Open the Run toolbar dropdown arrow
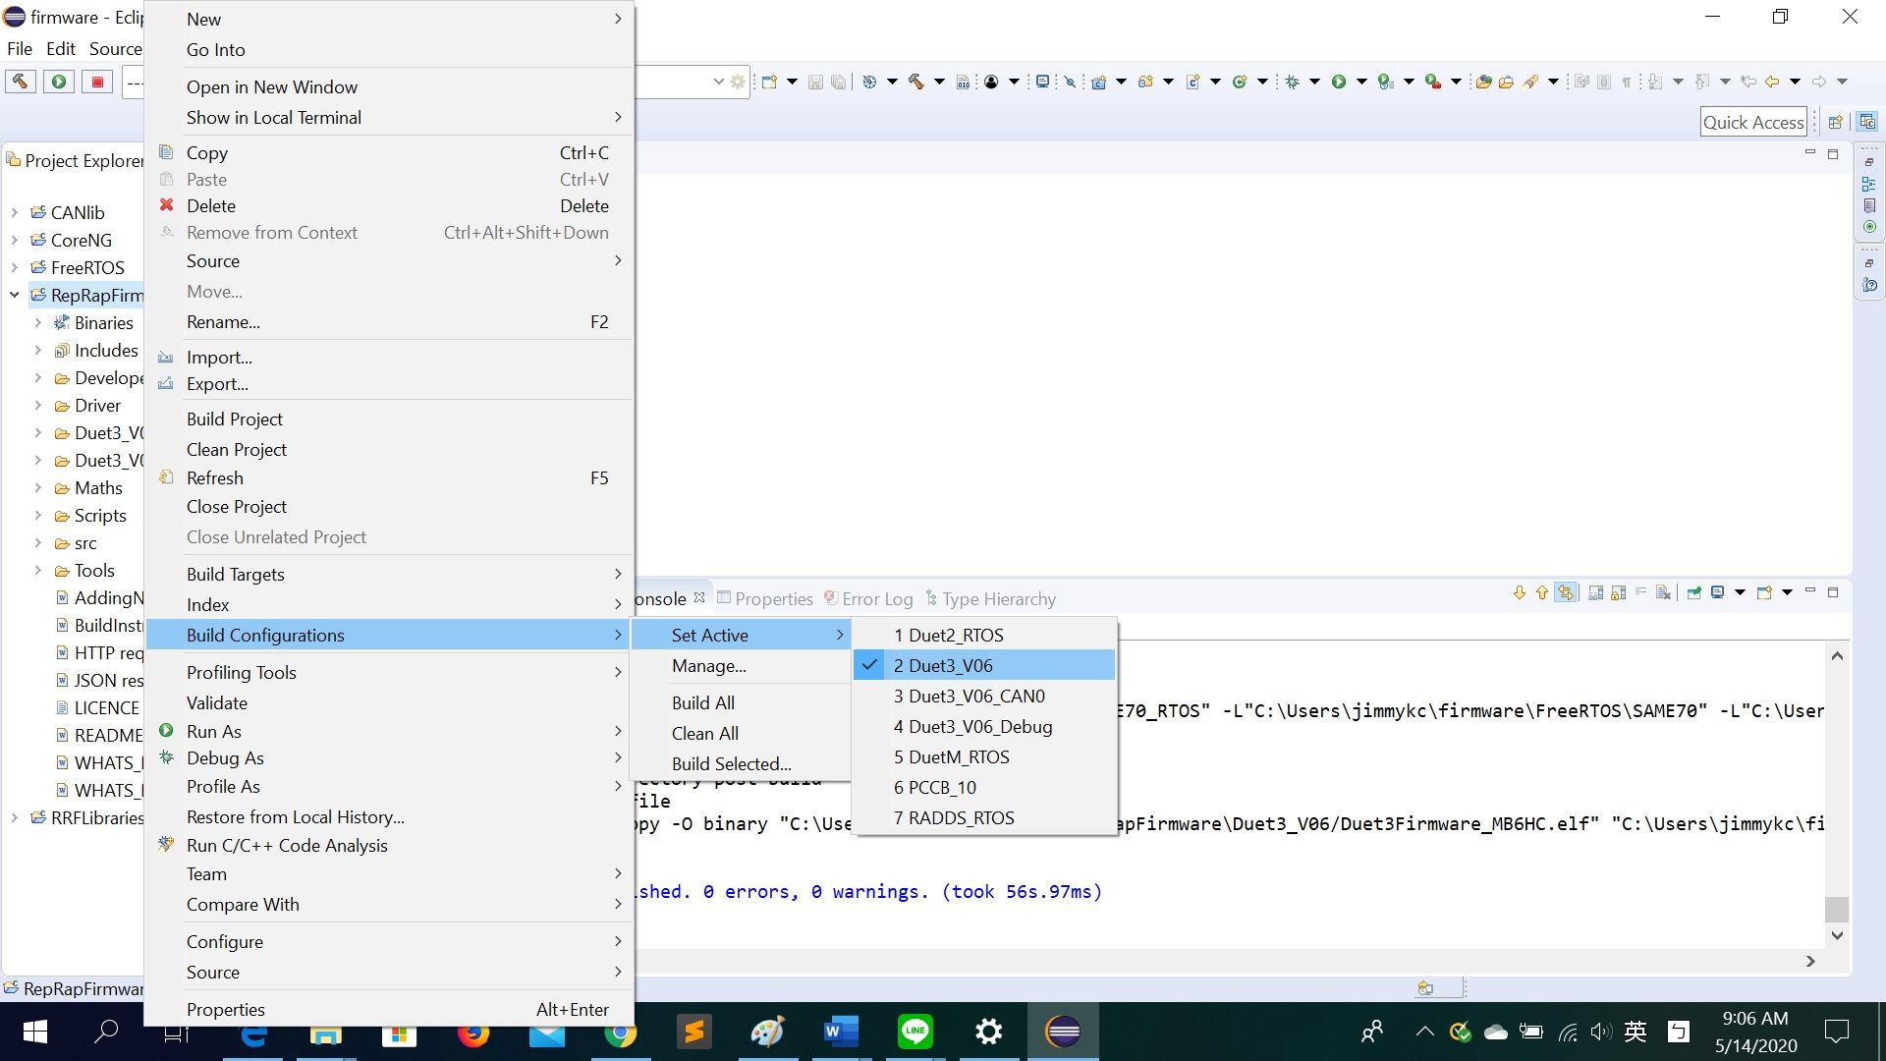 [1361, 83]
